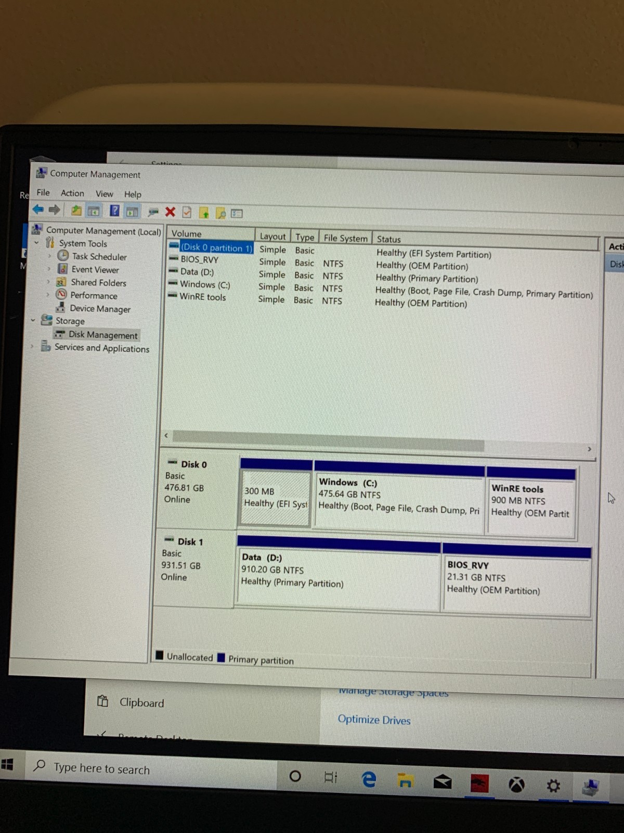Select Computer Management (Local) root node
This screenshot has height=833, width=624.
[103, 231]
